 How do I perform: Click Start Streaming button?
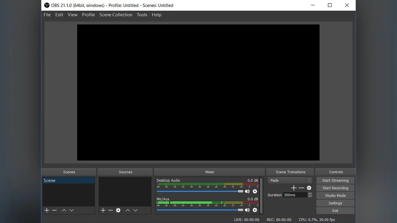tap(335, 180)
